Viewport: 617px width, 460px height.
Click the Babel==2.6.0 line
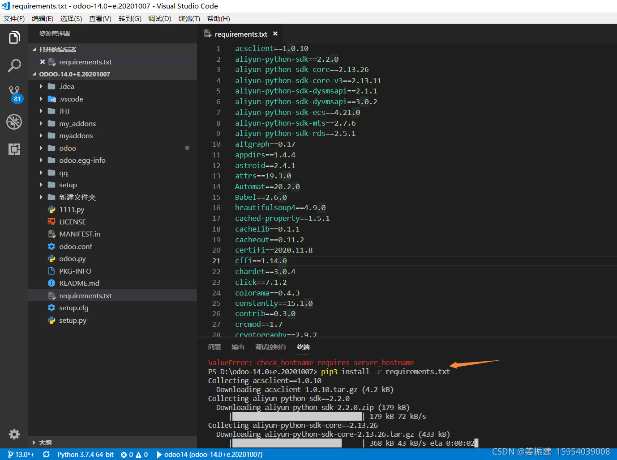click(261, 197)
